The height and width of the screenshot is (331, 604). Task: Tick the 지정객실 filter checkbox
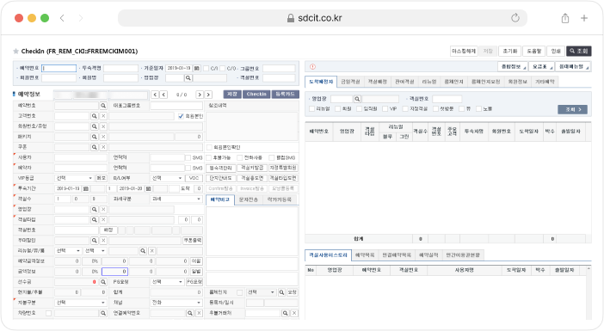point(405,109)
